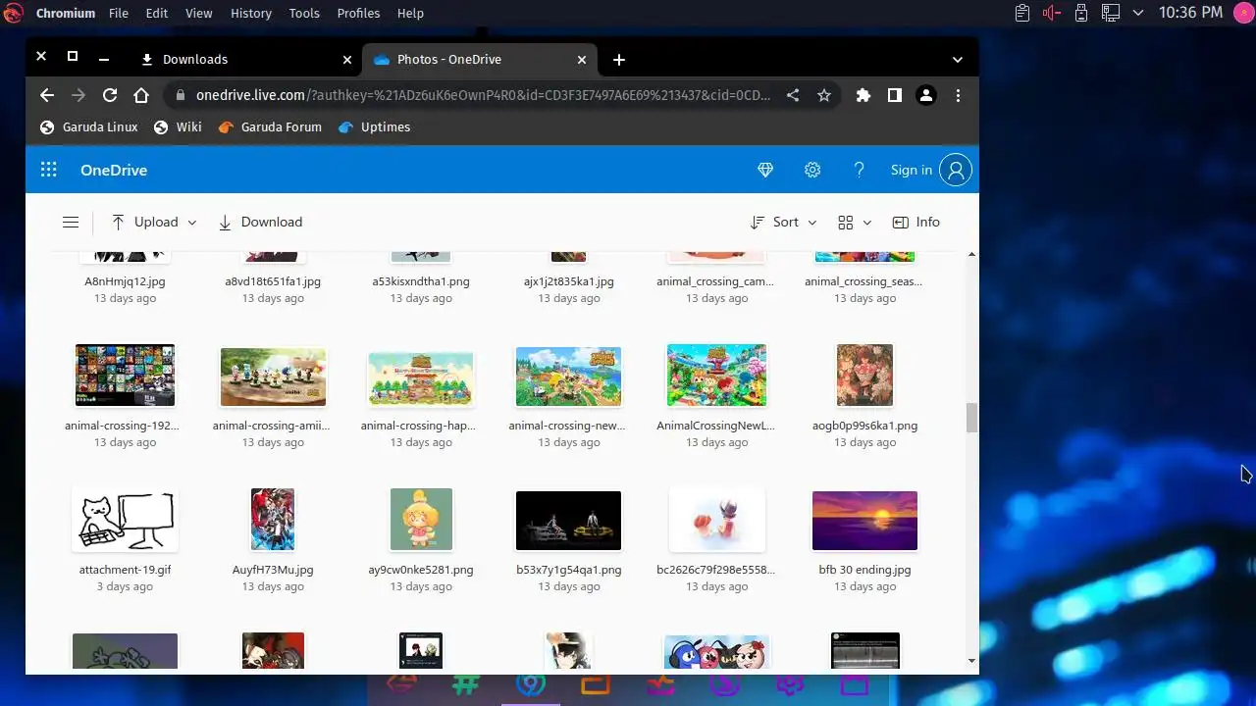Image resolution: width=1256 pixels, height=706 pixels.
Task: Open a new browser tab
Action: click(x=619, y=60)
